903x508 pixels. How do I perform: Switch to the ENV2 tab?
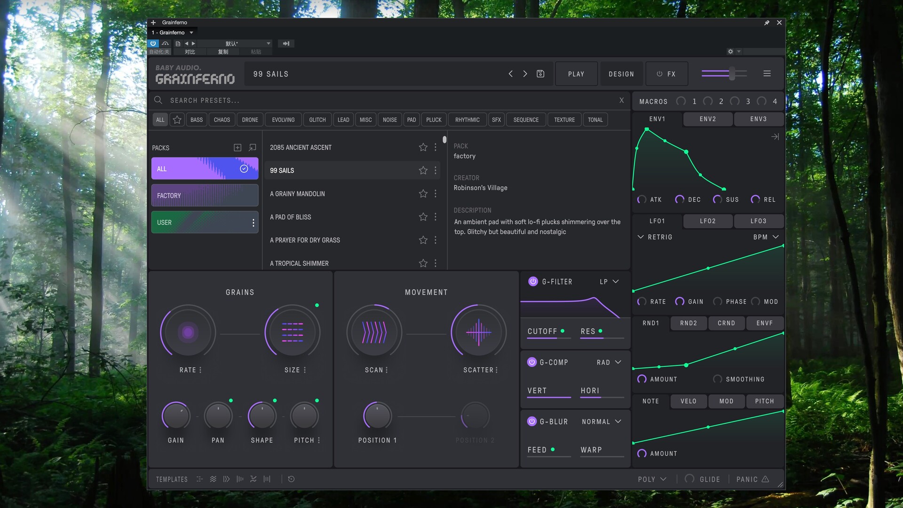(707, 119)
